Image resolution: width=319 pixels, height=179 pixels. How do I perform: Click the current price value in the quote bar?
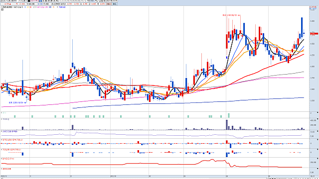coord(6,4)
